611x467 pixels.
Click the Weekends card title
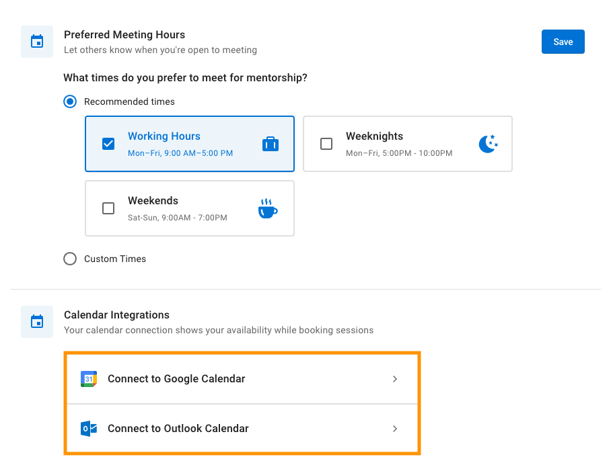pos(153,201)
